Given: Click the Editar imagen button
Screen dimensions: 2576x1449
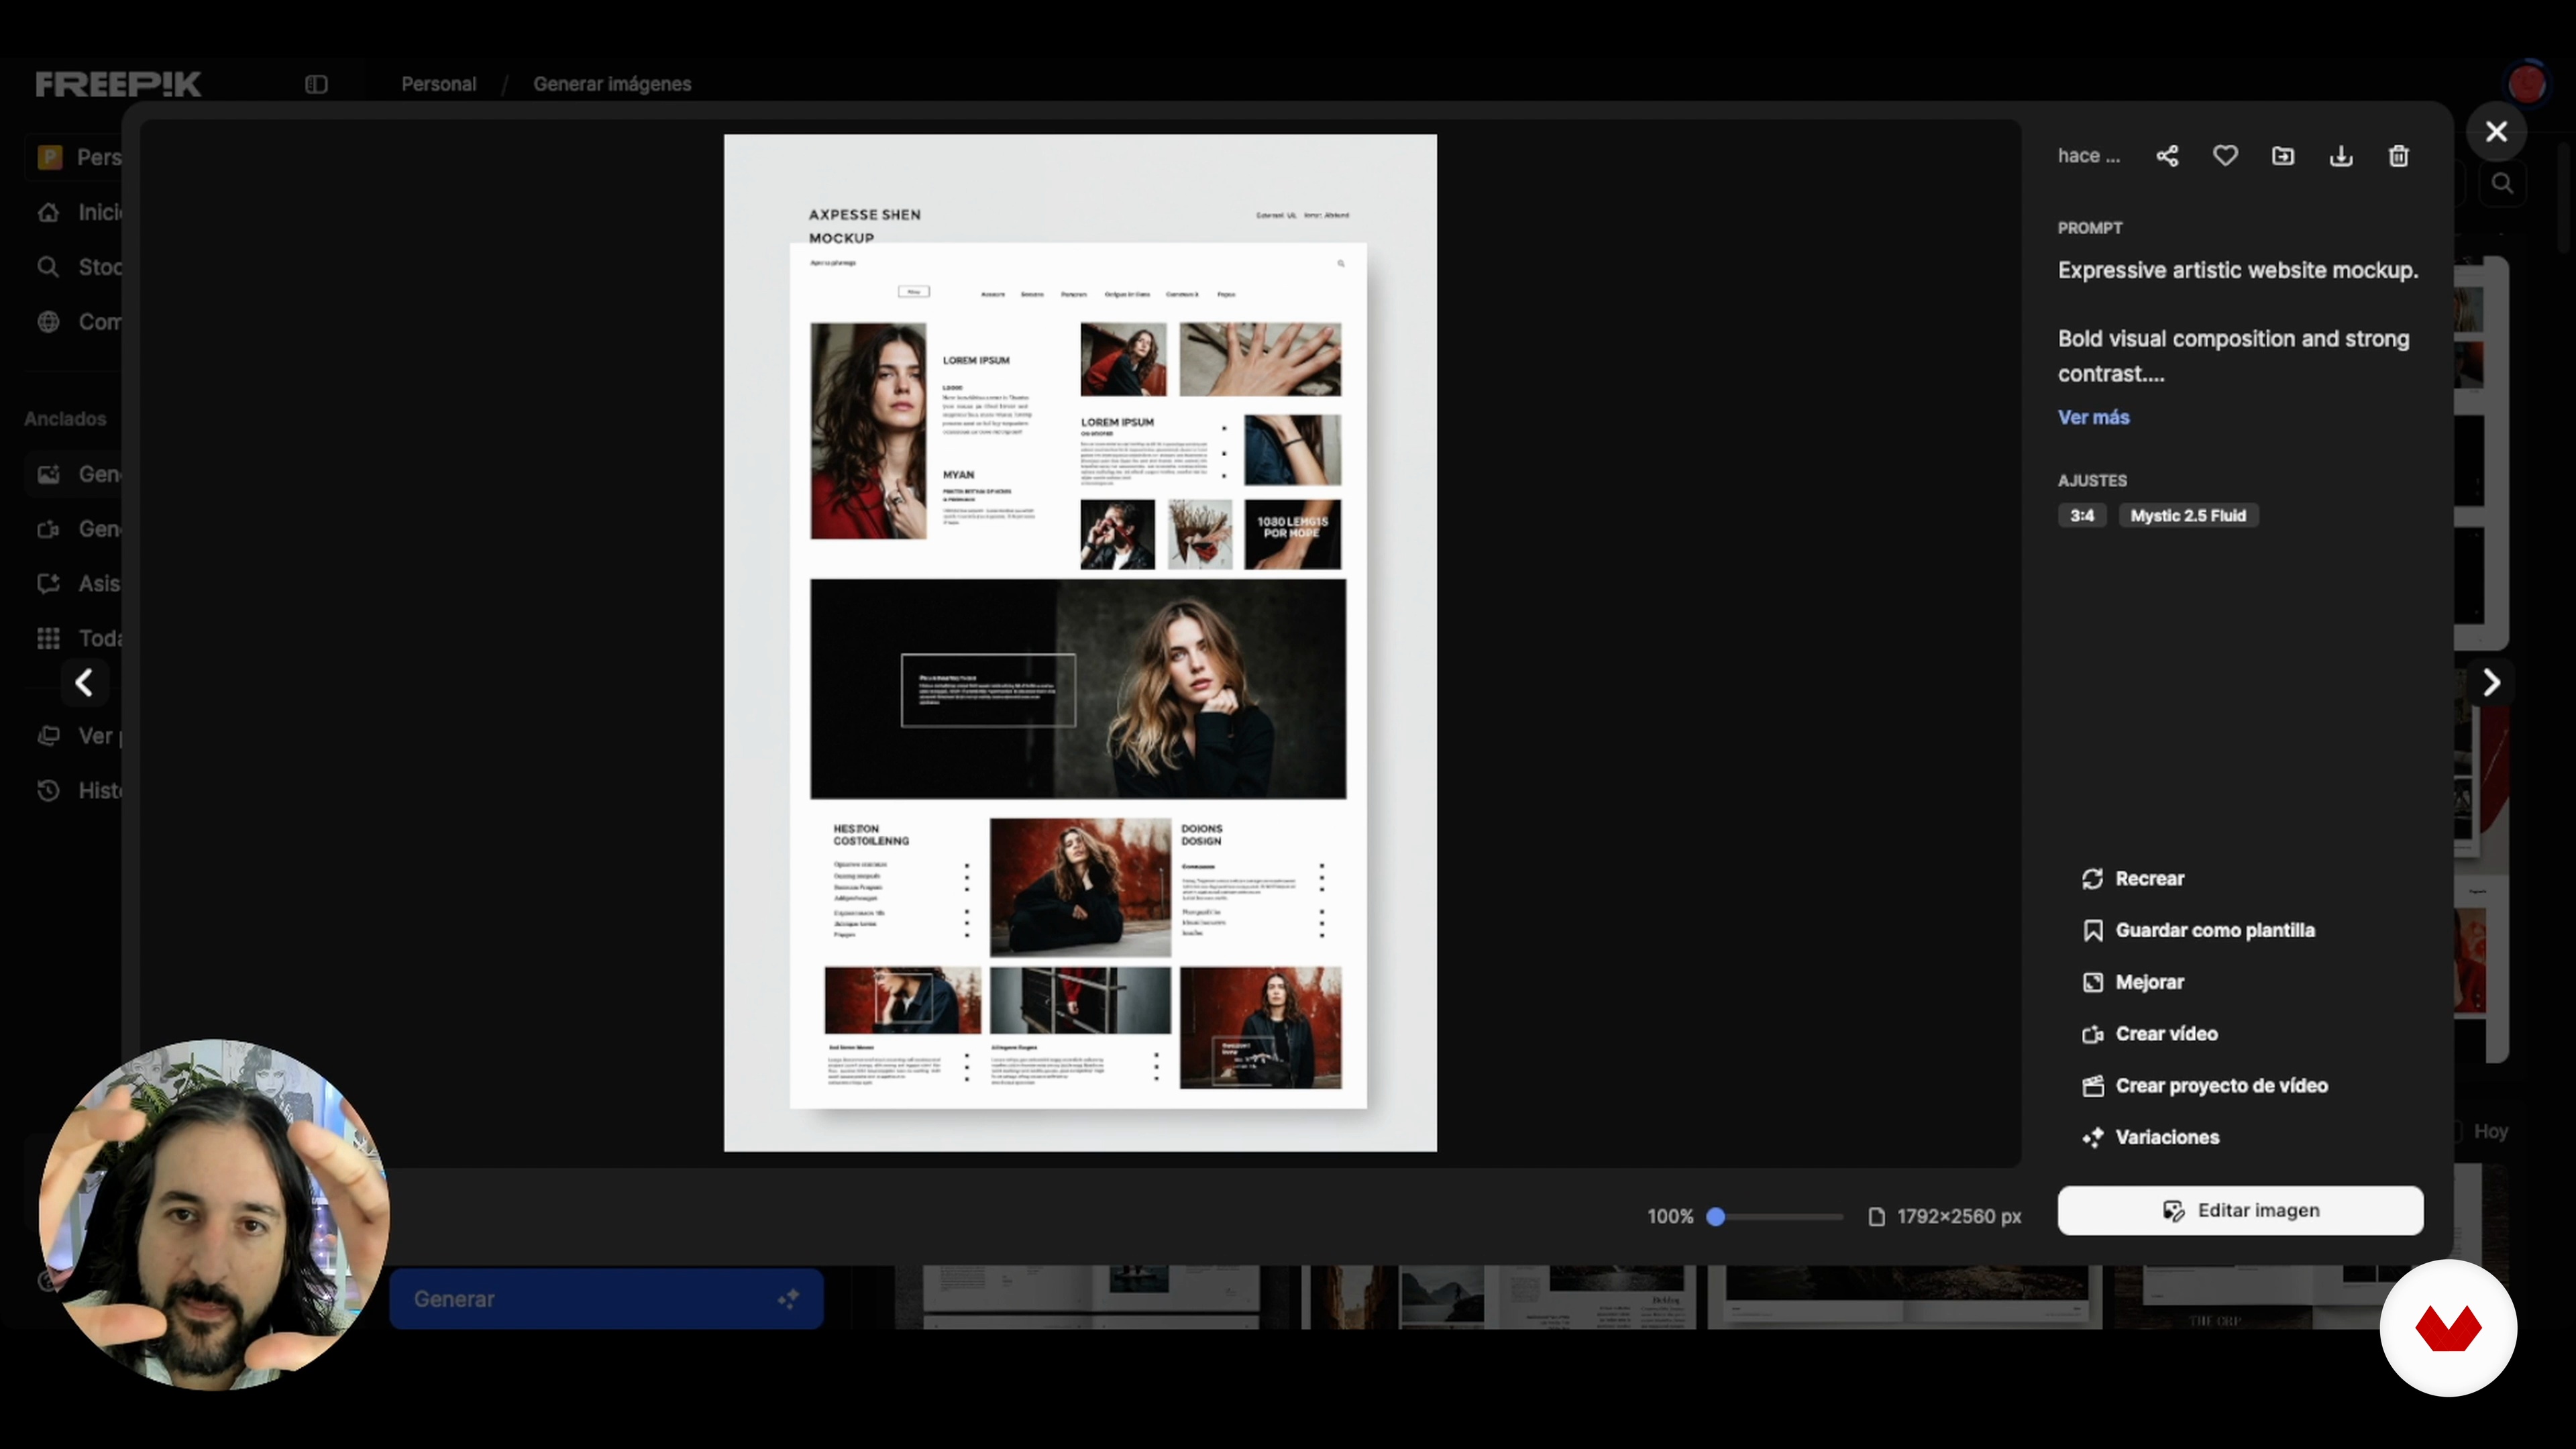Looking at the screenshot, I should 2240,1210.
